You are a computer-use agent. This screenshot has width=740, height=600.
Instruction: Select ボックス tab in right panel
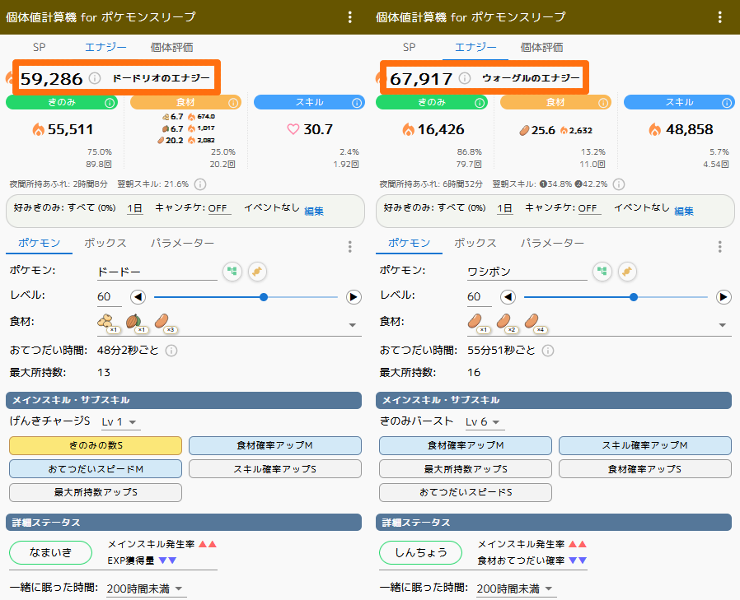[x=475, y=244]
